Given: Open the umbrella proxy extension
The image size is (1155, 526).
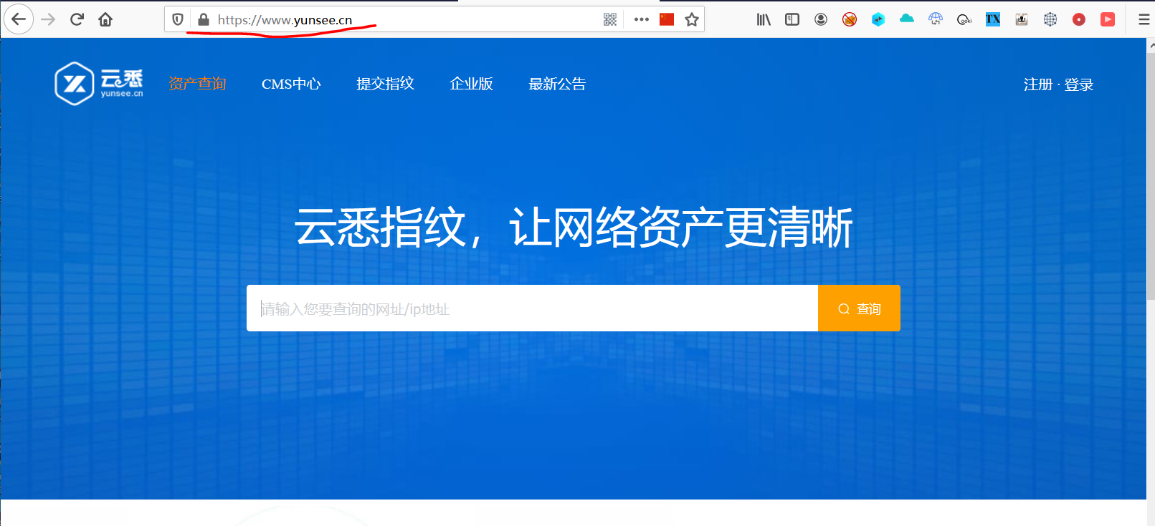Looking at the screenshot, I should (936, 19).
